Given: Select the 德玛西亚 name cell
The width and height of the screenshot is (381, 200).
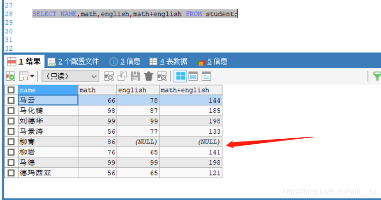Looking at the screenshot, I should [48, 173].
